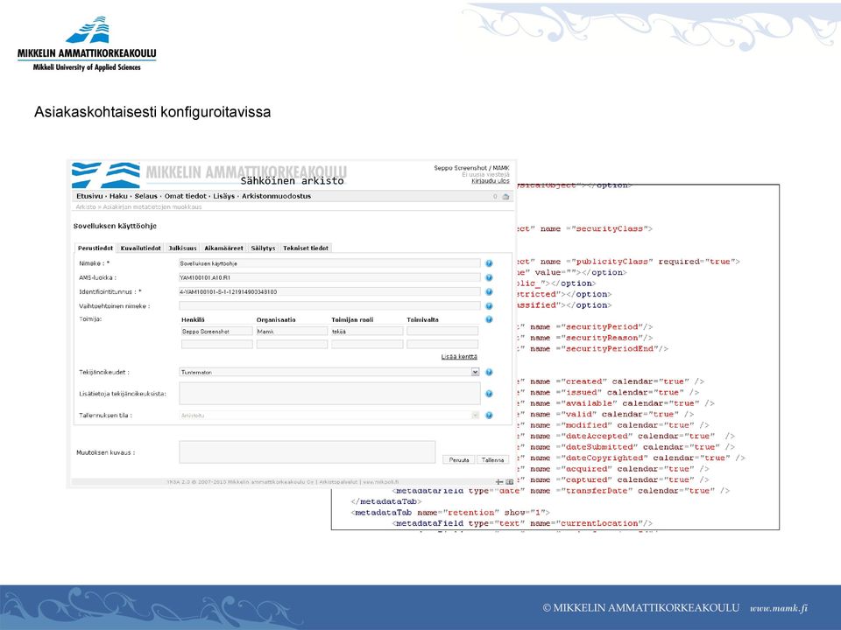Open help for the AMS-luokka field
The height and width of the screenshot is (630, 841).
pyautogui.click(x=489, y=277)
